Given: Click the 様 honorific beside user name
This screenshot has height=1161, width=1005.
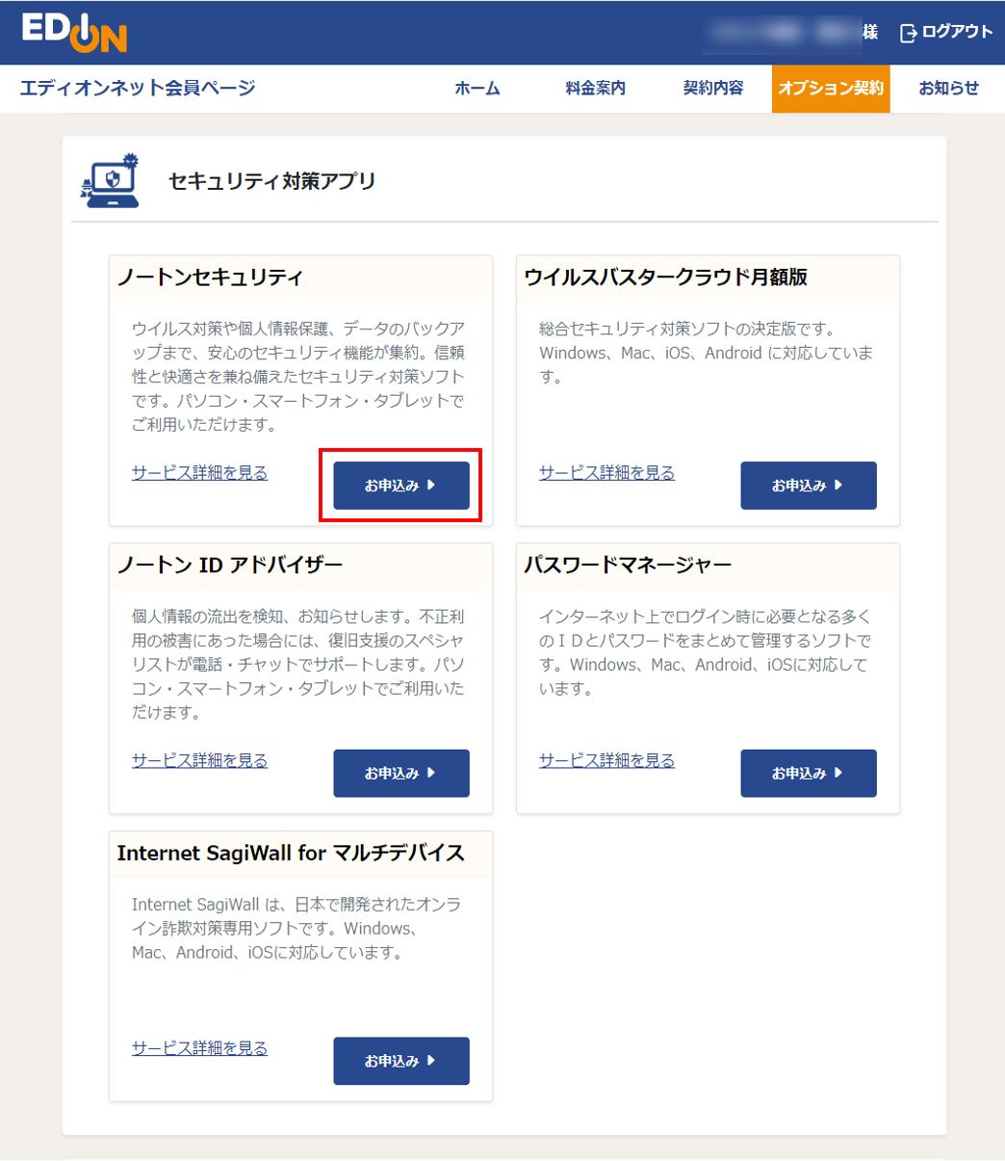Looking at the screenshot, I should pyautogui.click(x=870, y=33).
